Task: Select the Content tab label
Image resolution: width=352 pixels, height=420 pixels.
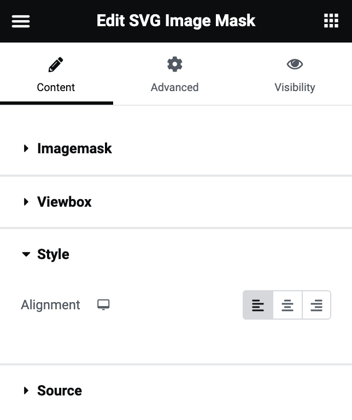Action: click(x=56, y=87)
